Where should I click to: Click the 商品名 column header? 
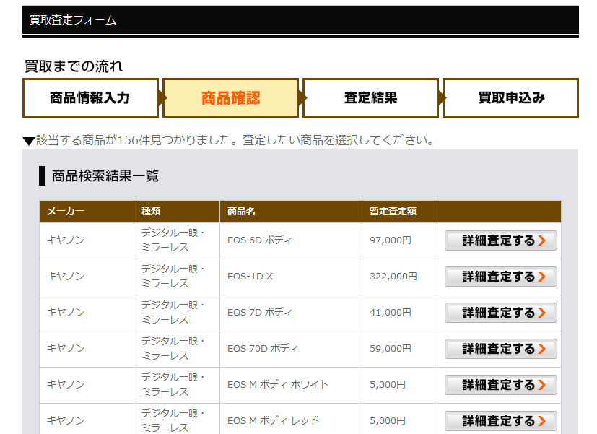(291, 212)
